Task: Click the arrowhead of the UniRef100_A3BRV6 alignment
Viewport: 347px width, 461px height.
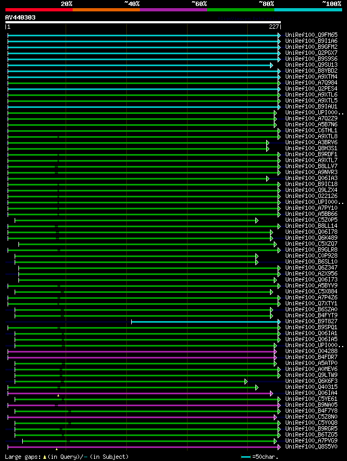Action: pyautogui.click(x=268, y=143)
